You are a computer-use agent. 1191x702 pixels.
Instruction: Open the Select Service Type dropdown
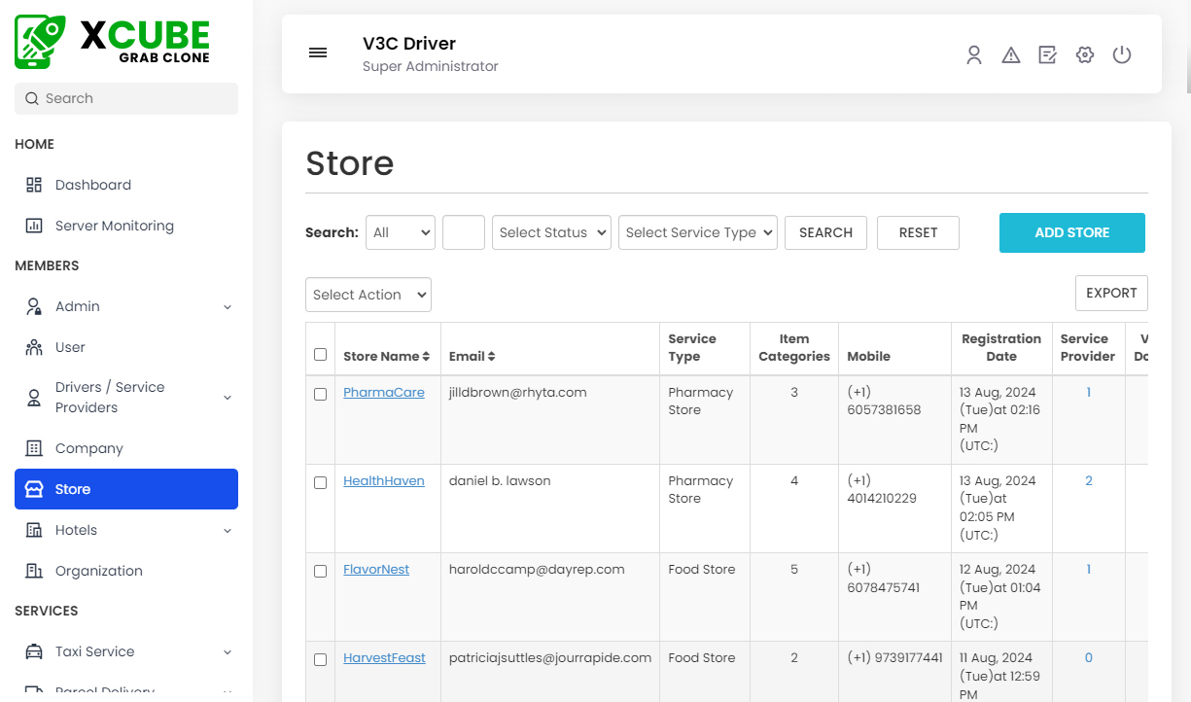[697, 232]
